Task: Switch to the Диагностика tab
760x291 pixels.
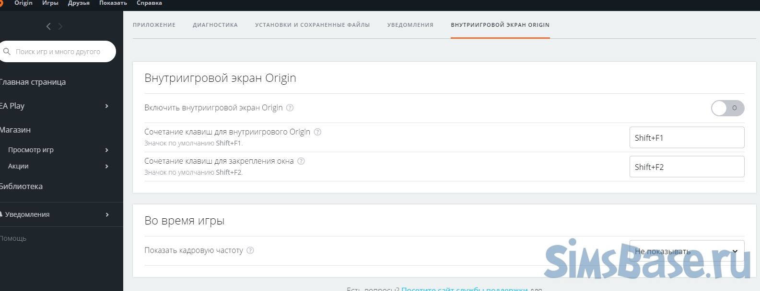Action: click(x=215, y=25)
